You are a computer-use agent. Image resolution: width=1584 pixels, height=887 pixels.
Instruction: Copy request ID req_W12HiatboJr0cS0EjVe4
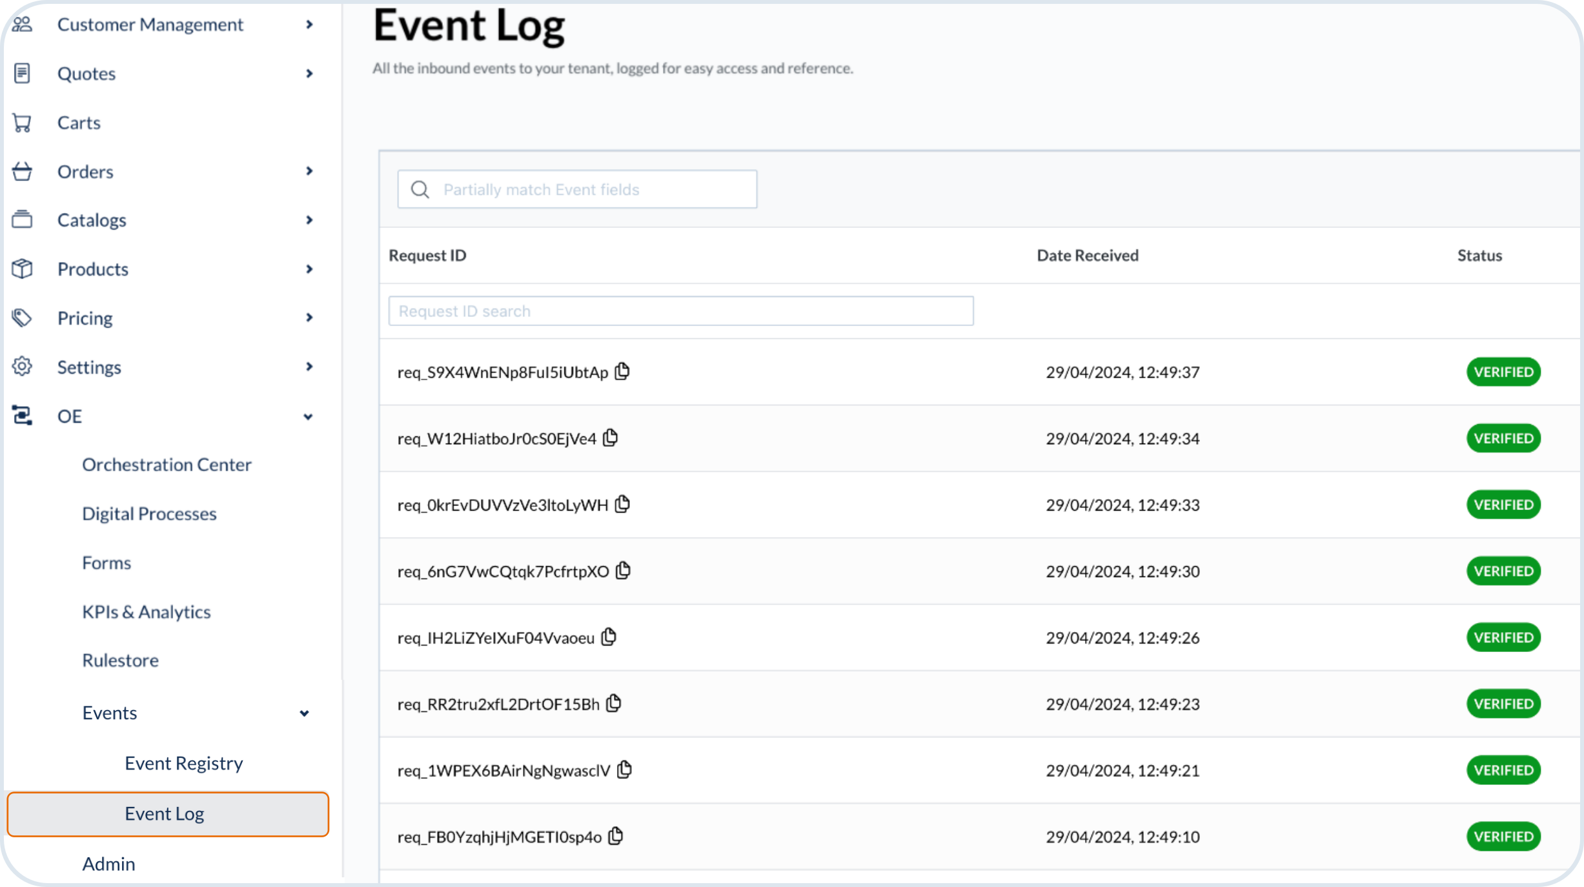pos(611,438)
